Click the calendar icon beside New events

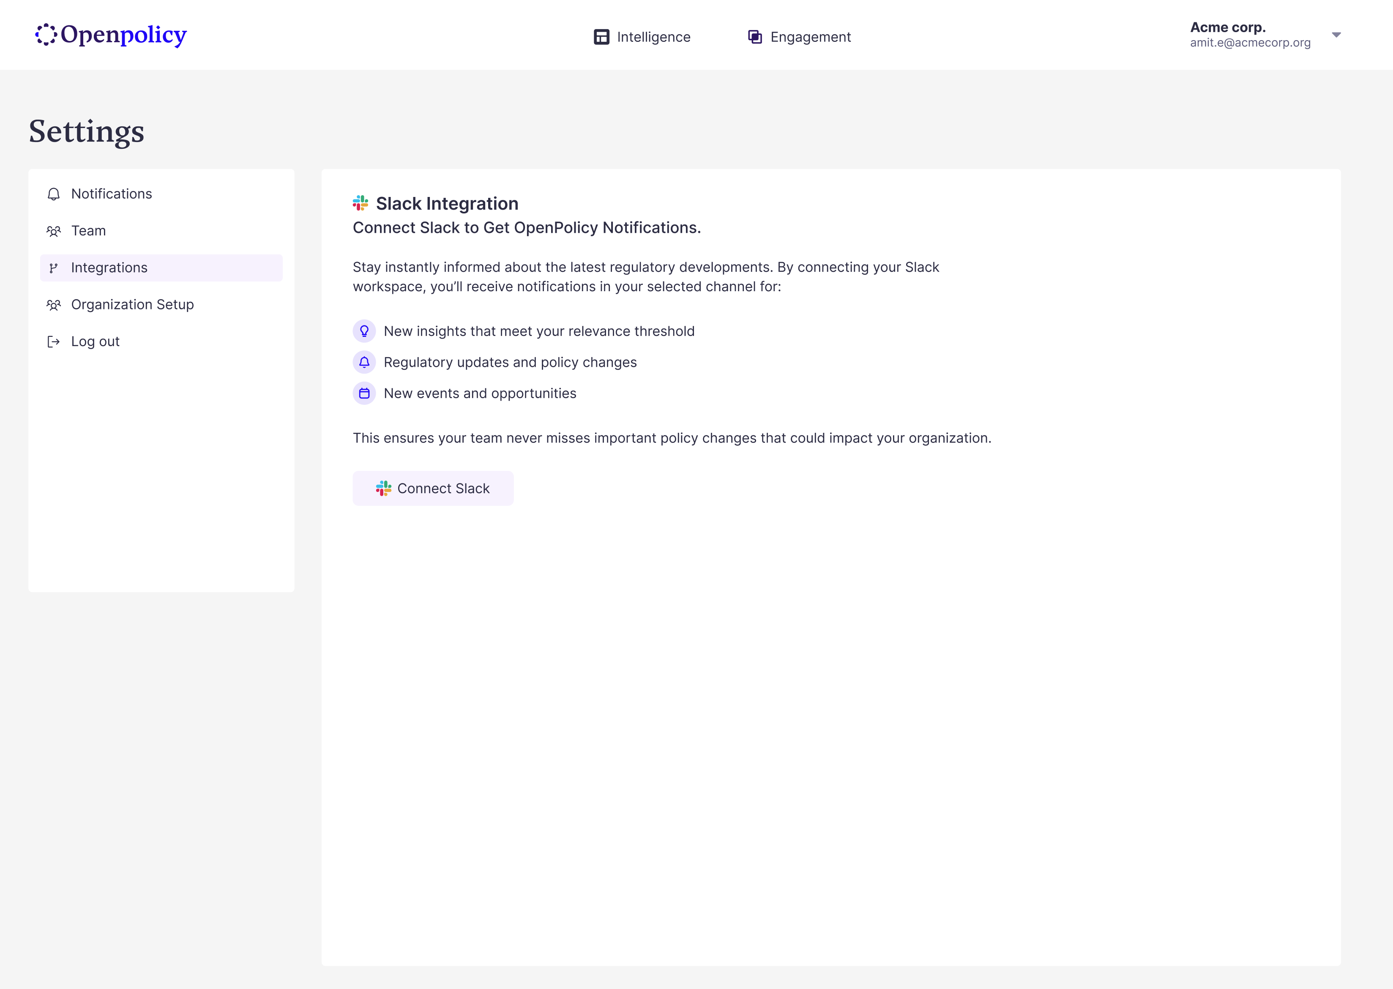coord(364,393)
